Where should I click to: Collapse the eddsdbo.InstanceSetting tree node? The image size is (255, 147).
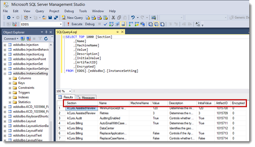tap(5, 73)
